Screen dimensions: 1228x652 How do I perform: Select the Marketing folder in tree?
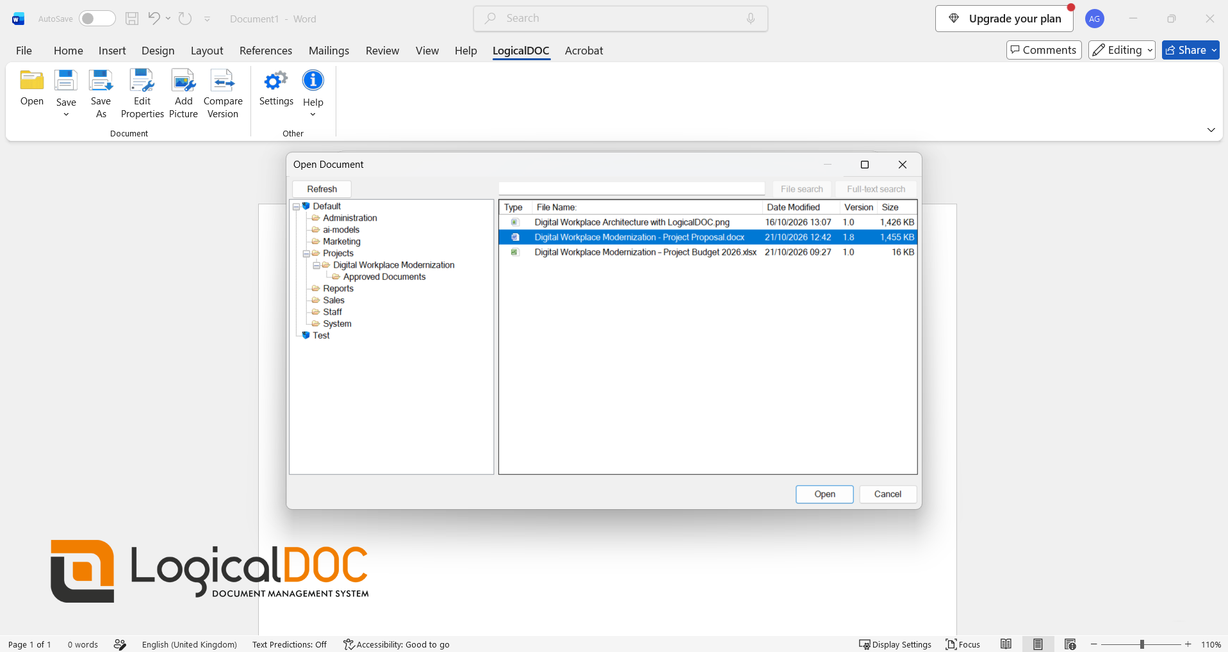point(341,241)
